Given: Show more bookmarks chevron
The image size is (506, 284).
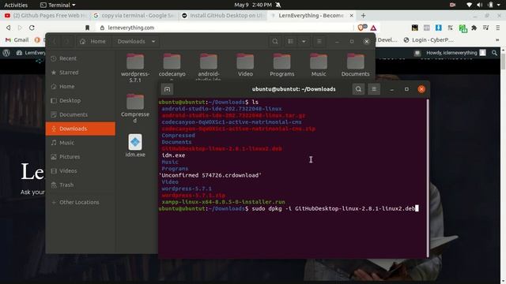Looking at the screenshot, I should (497, 40).
